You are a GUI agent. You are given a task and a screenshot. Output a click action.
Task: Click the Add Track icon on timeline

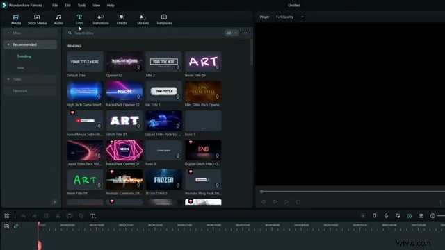pos(6,226)
